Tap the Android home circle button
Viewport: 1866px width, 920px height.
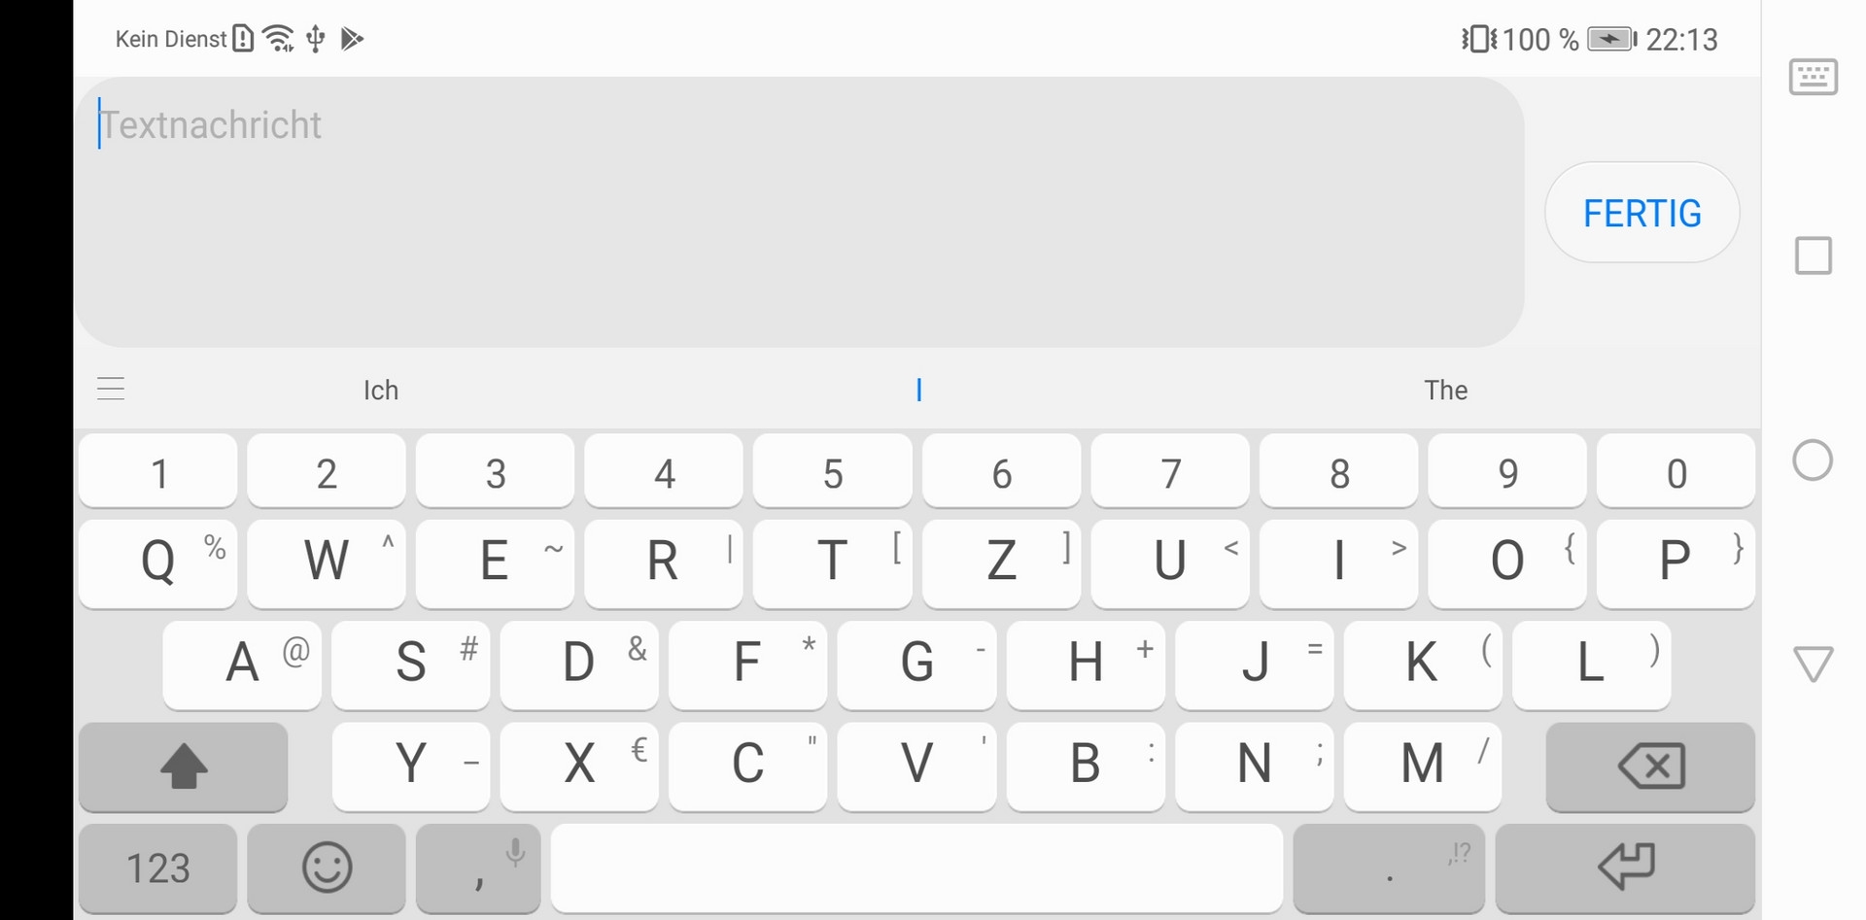(x=1813, y=460)
